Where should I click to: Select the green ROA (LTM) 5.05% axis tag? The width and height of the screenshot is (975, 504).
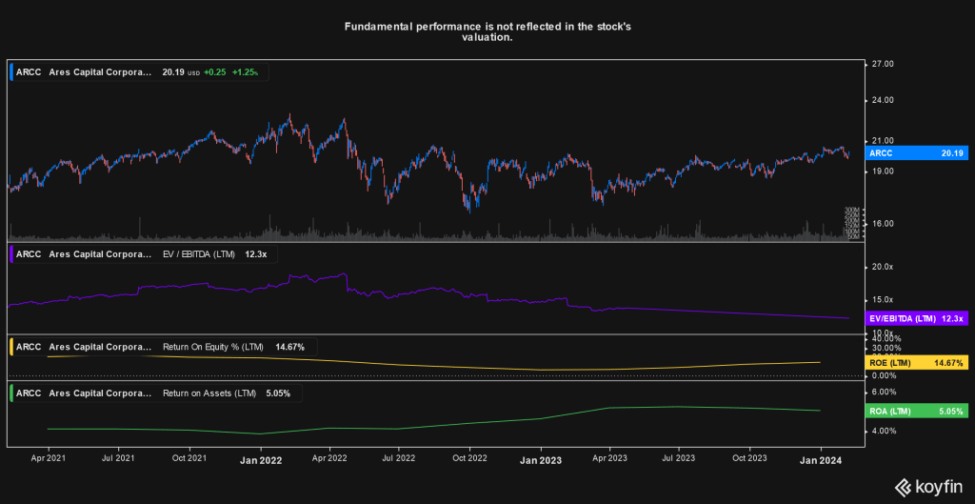(916, 411)
